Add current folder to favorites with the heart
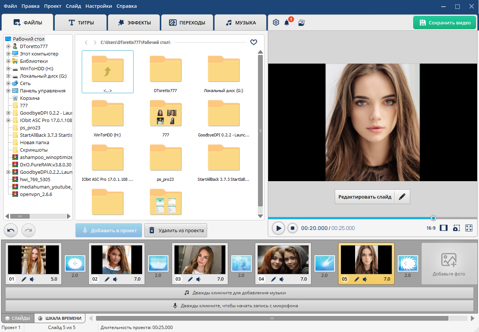Screen dimensions: 479x332 click(x=254, y=42)
